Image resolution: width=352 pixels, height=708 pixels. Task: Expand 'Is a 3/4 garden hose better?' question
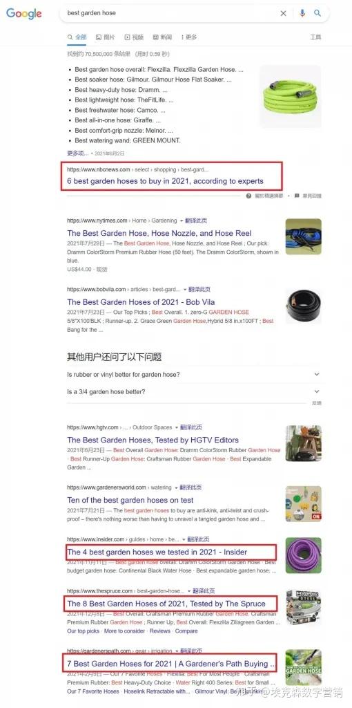(194, 391)
